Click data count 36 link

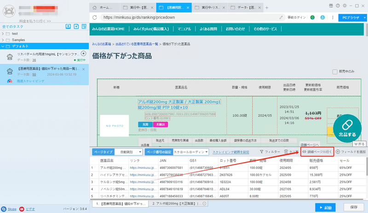34,60
